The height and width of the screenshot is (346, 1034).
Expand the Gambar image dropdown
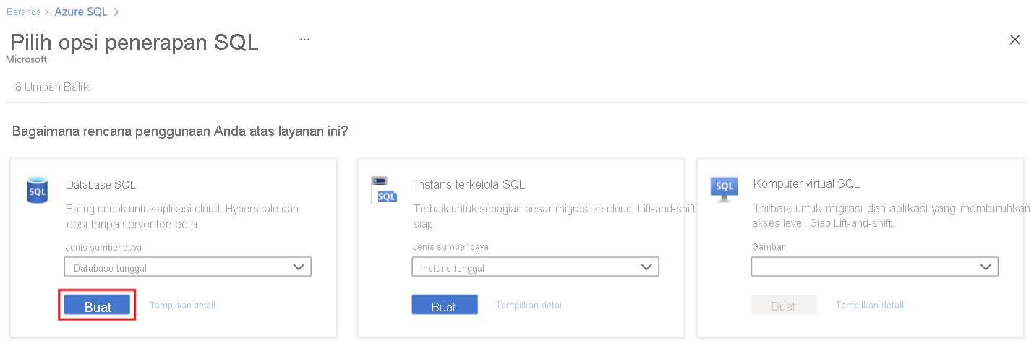pyautogui.click(x=875, y=267)
